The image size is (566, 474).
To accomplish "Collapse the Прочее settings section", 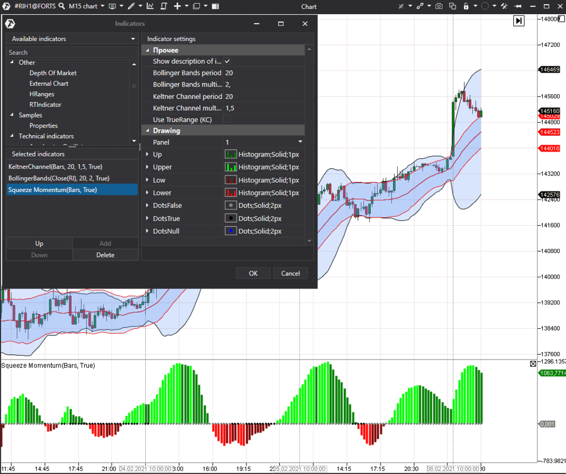I will pyautogui.click(x=147, y=50).
